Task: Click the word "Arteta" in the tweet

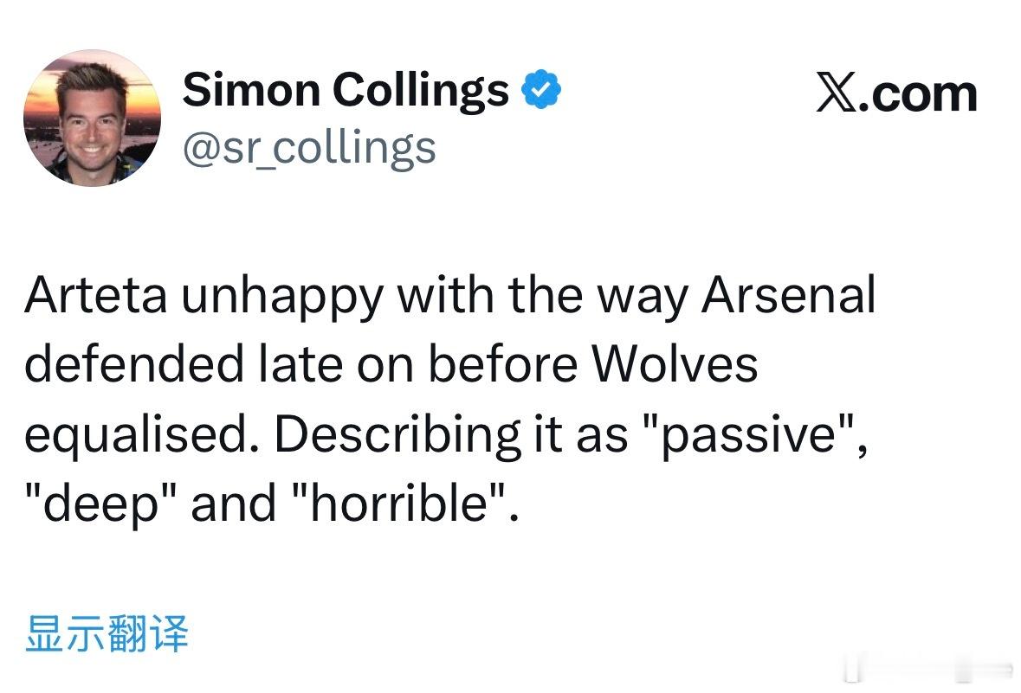Action: (95, 296)
